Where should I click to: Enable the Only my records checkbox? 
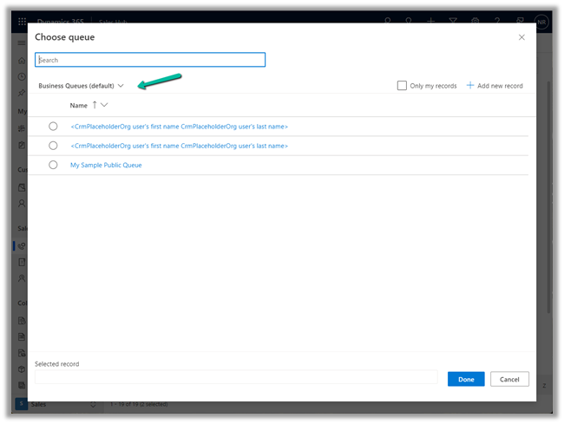(402, 86)
